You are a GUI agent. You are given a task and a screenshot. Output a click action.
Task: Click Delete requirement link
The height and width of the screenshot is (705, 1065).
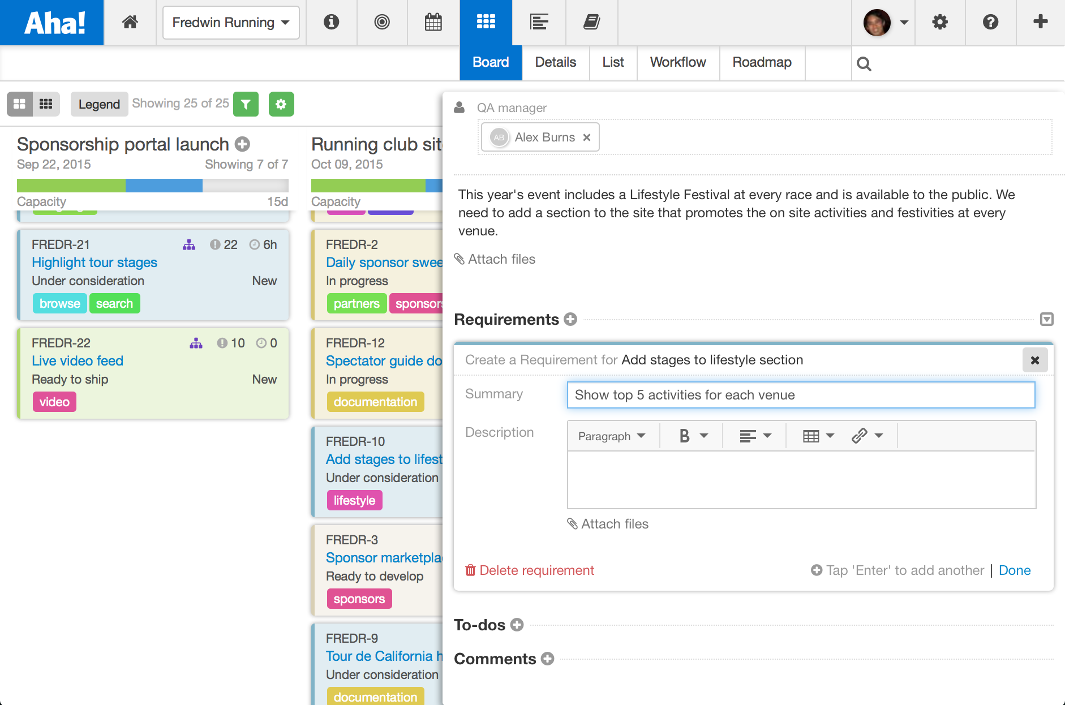(x=530, y=570)
